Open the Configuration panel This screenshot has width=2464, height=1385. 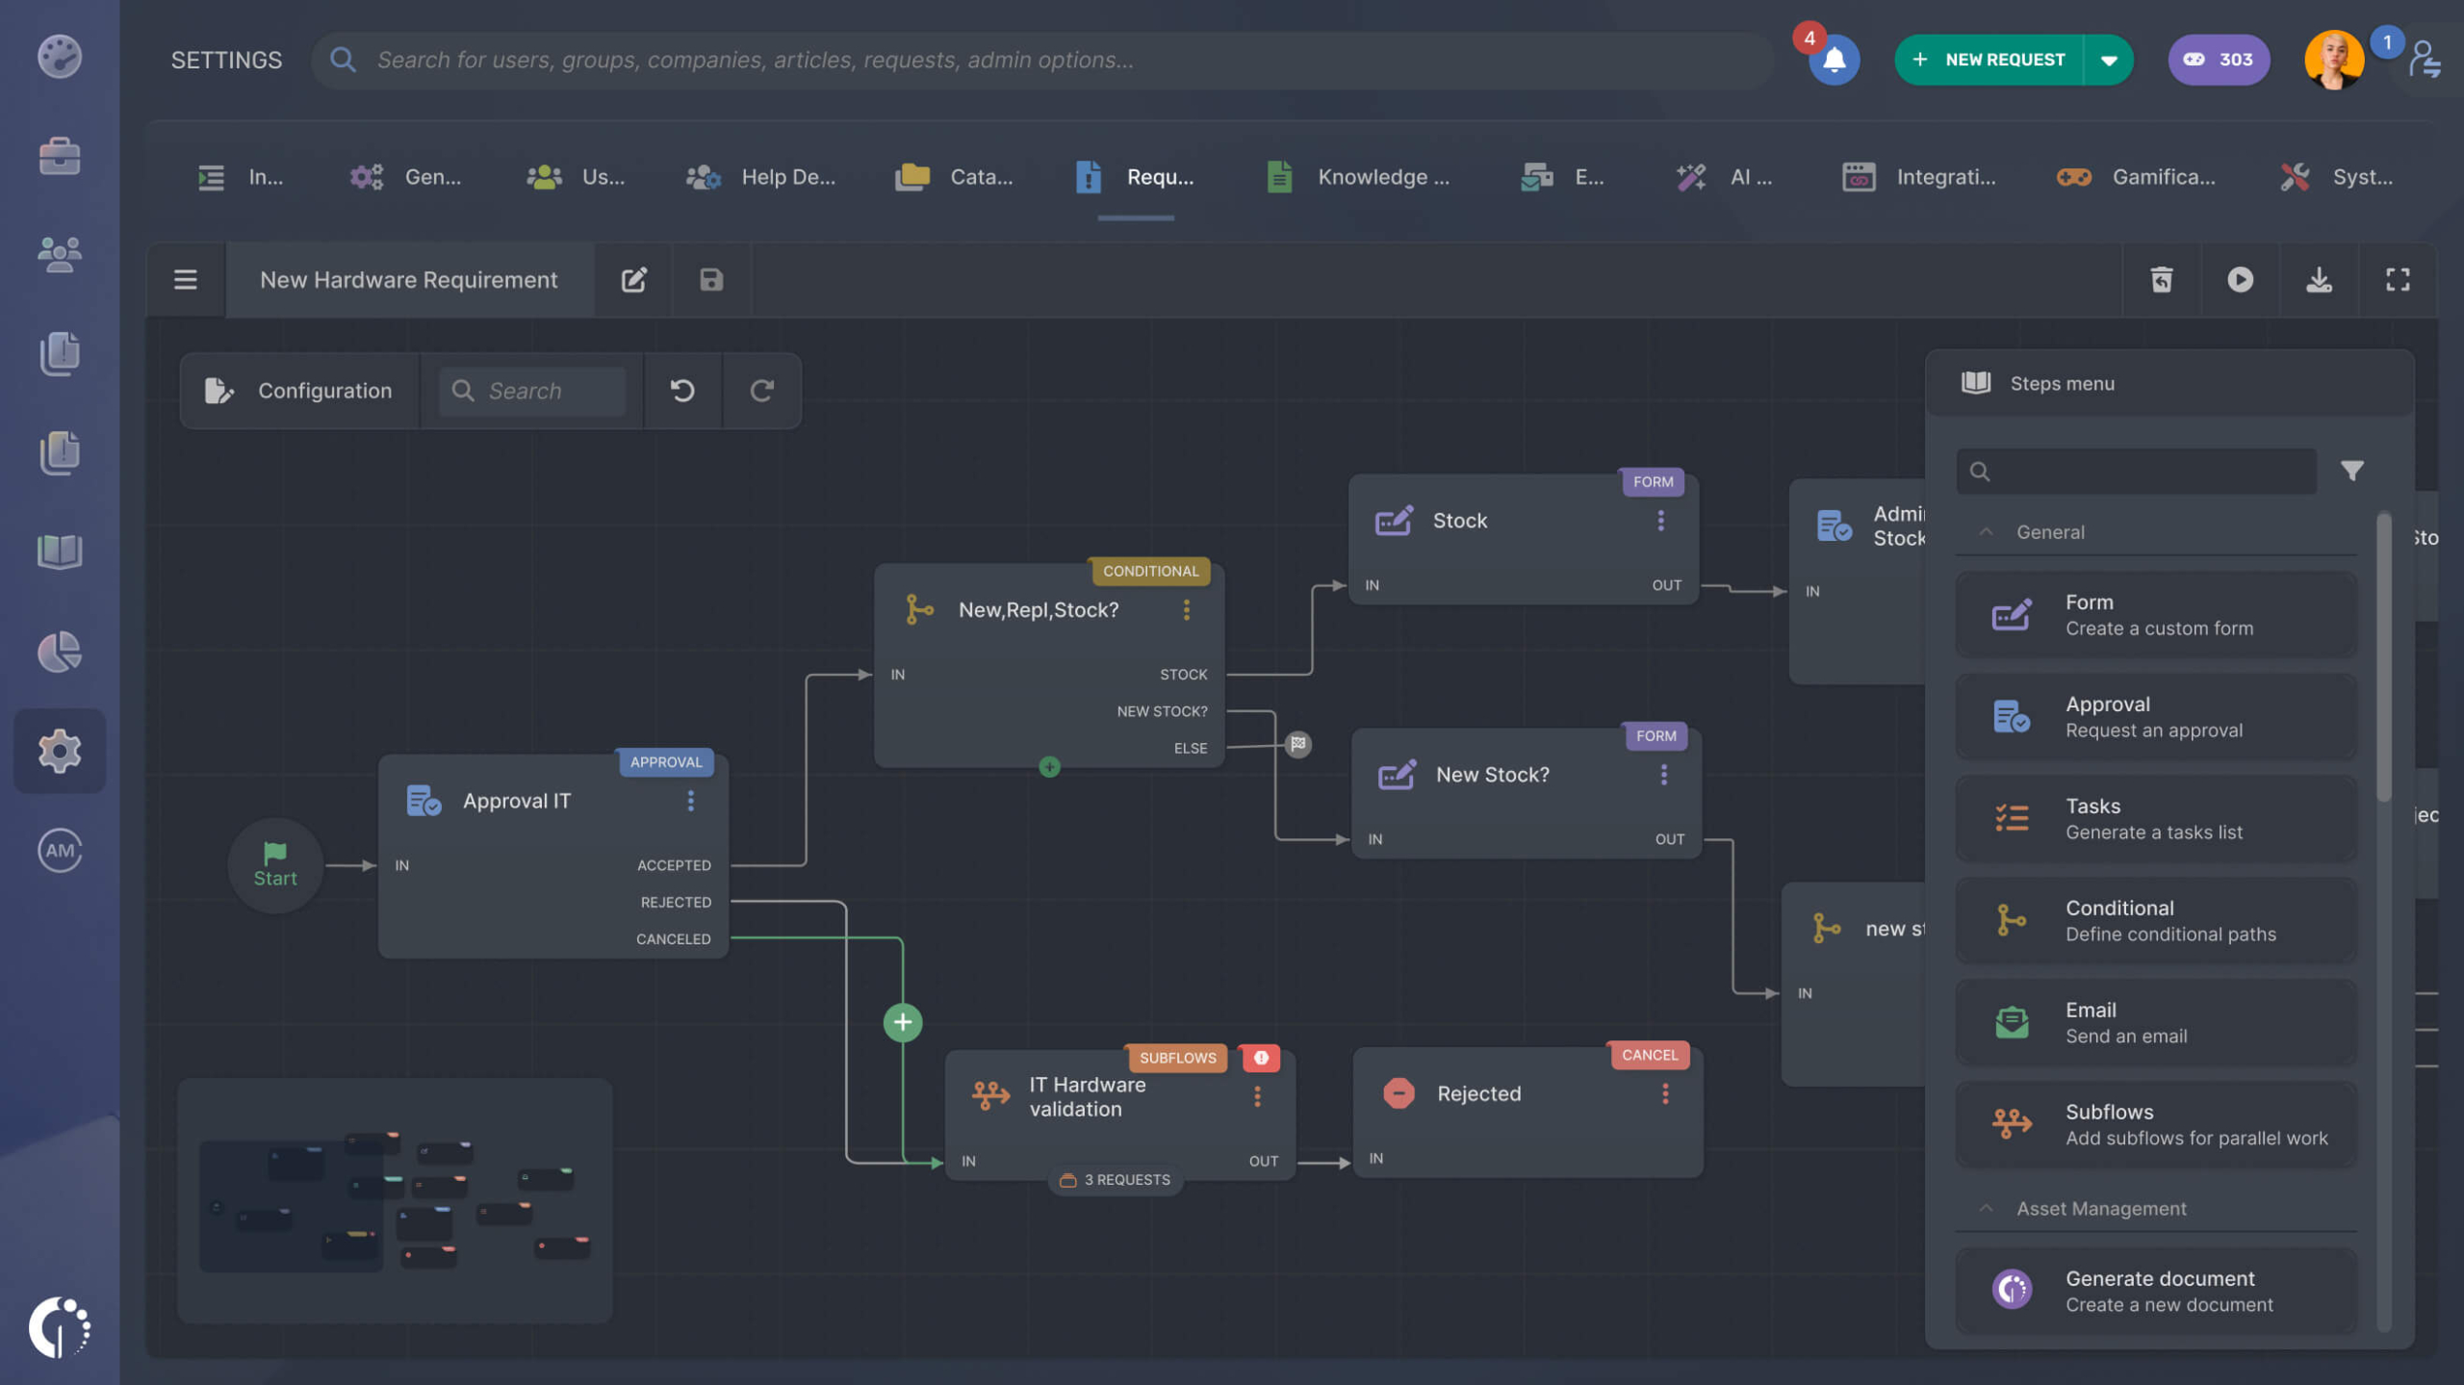(x=299, y=391)
